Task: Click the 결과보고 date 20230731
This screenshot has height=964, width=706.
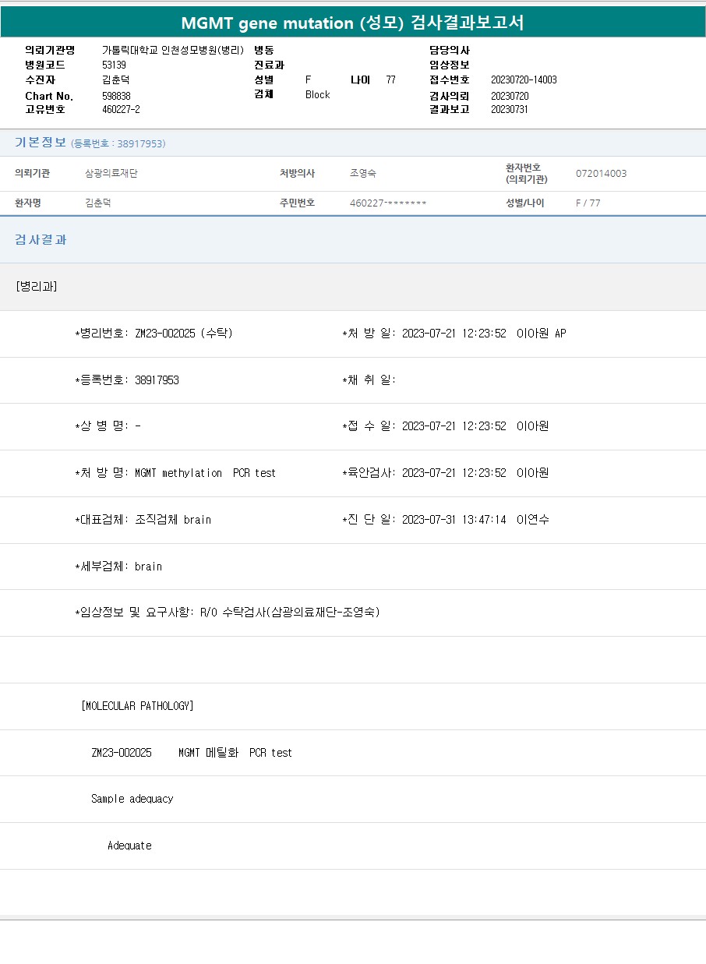Action: 510,109
